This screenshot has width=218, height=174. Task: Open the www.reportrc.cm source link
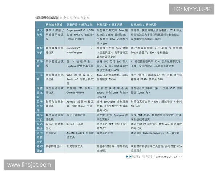pos(168,157)
